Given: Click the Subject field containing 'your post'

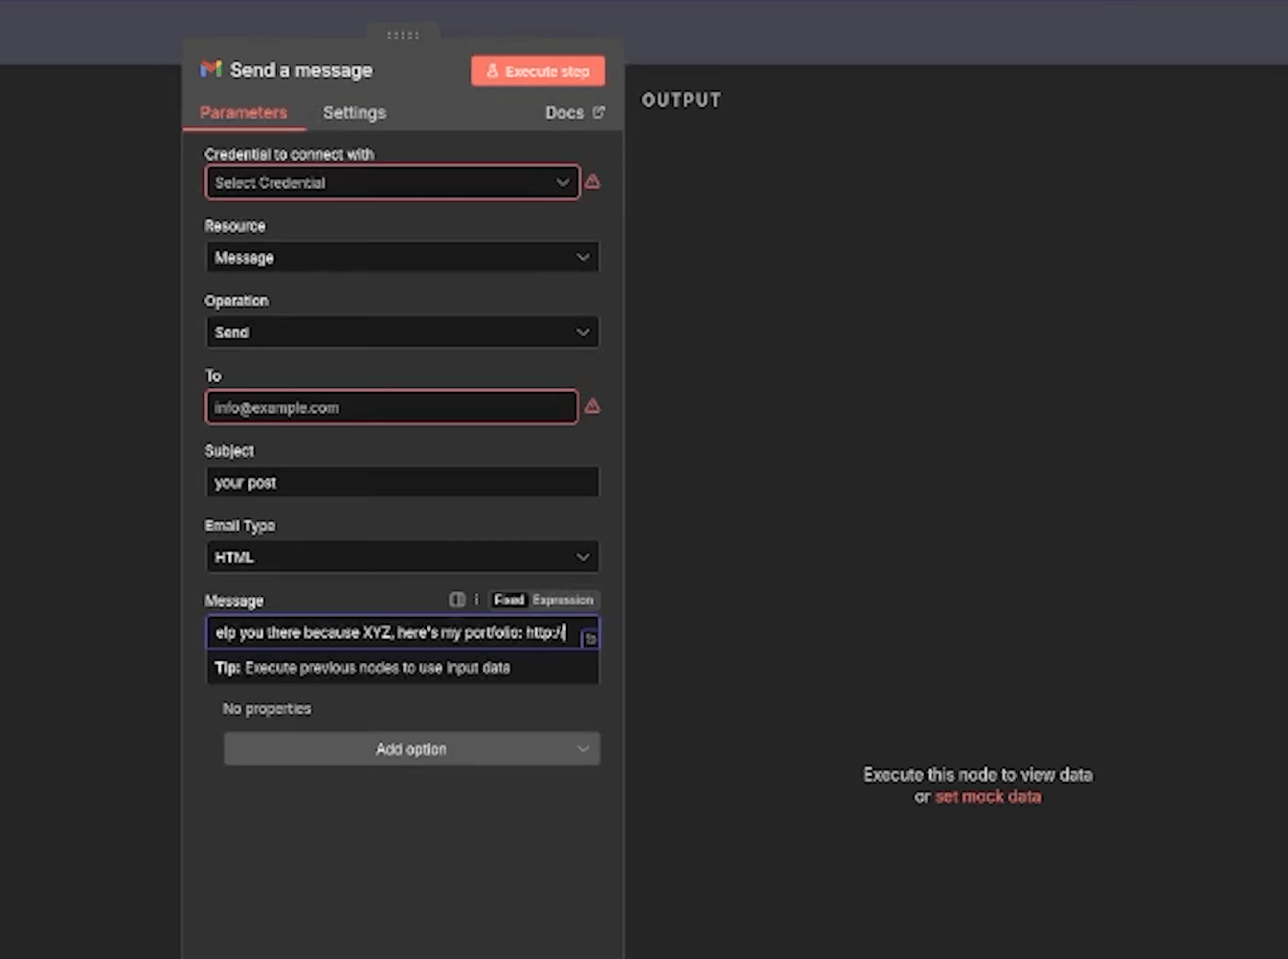Looking at the screenshot, I should [402, 482].
